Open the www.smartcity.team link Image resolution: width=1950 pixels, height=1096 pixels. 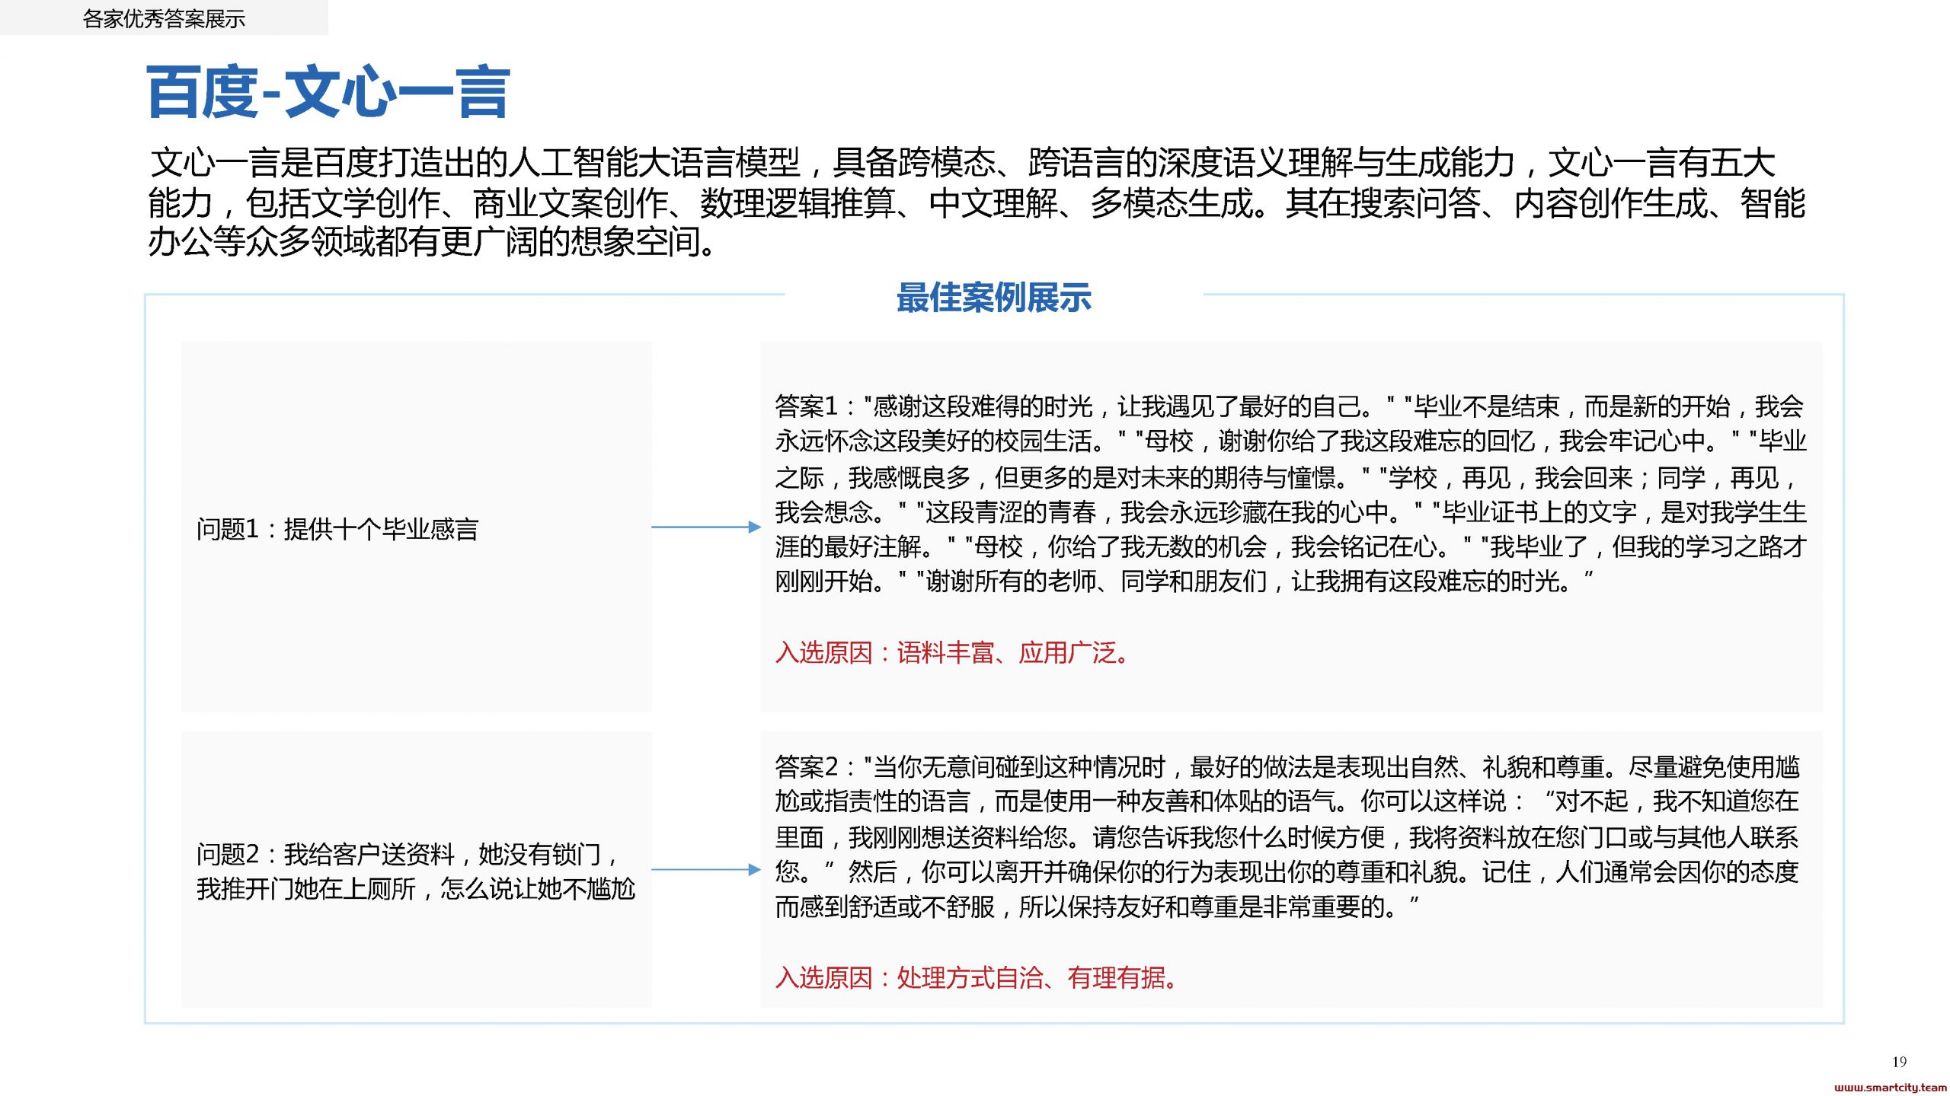(1890, 1087)
